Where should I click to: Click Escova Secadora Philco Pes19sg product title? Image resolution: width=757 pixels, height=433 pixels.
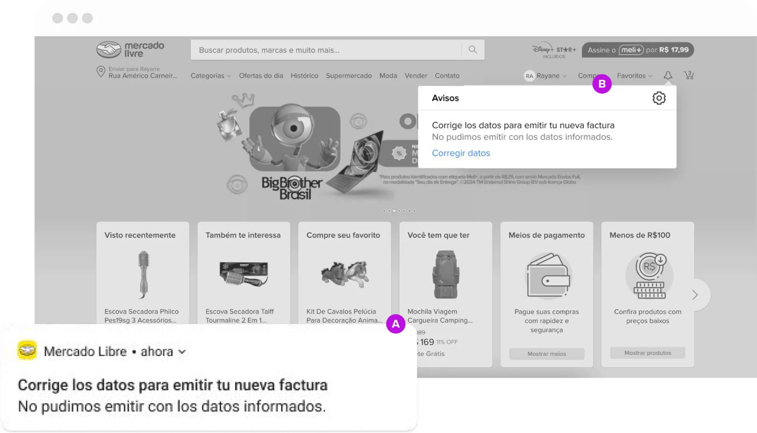click(141, 316)
